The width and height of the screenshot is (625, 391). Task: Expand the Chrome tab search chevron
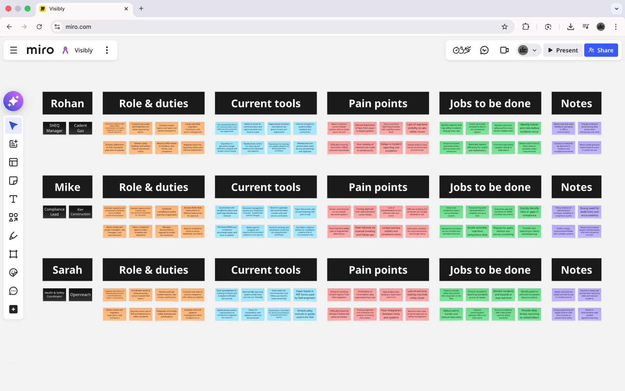click(616, 9)
